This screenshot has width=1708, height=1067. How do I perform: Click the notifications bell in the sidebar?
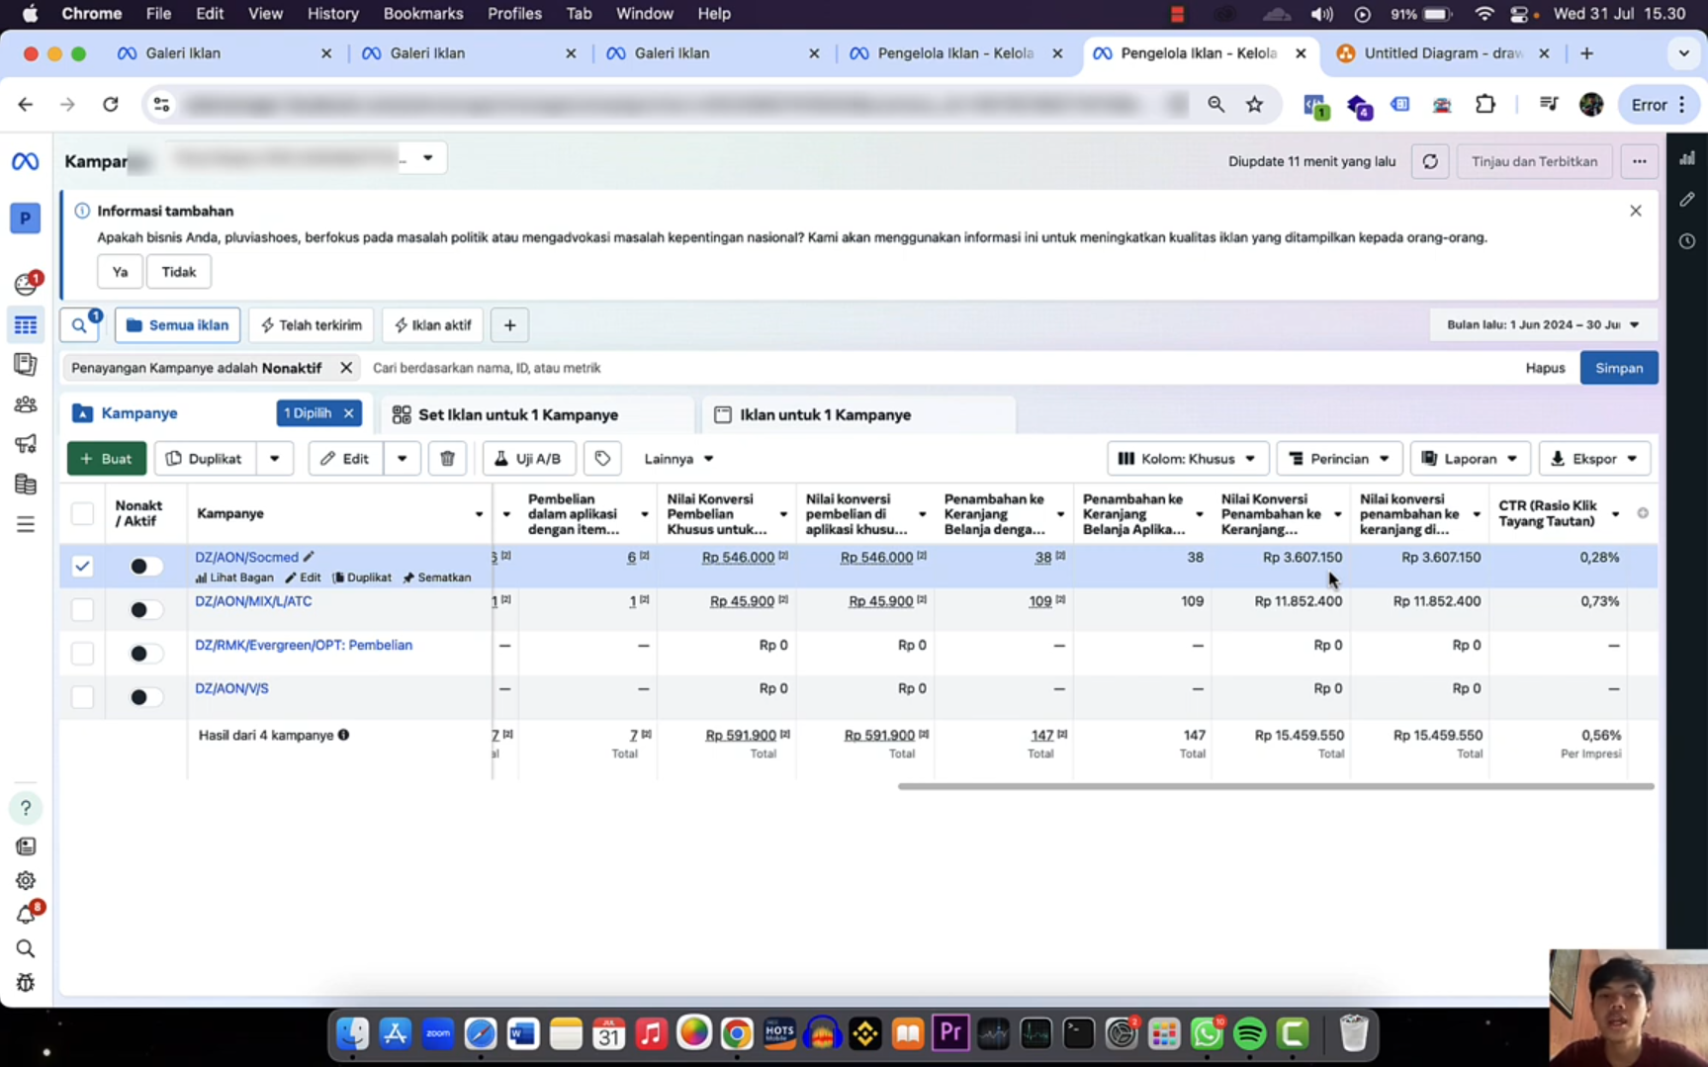[25, 915]
